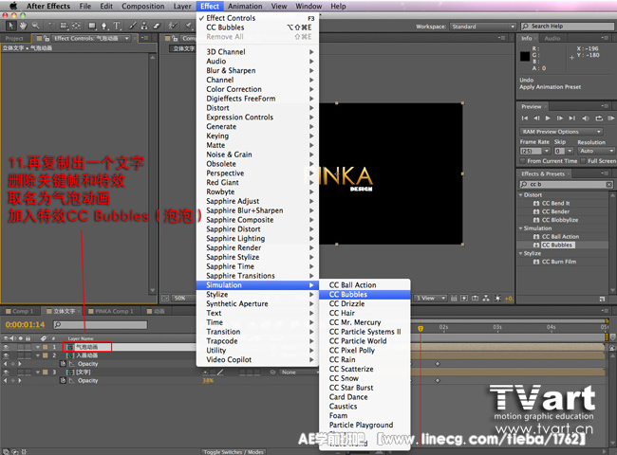
Task: Collapse the Simulation category in Effects & Presets
Action: (x=521, y=228)
